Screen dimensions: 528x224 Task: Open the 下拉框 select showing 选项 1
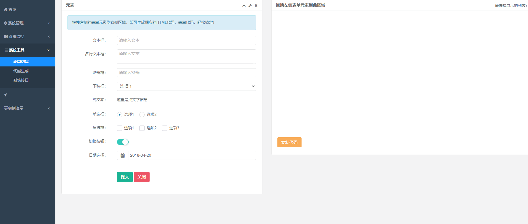[x=186, y=86]
